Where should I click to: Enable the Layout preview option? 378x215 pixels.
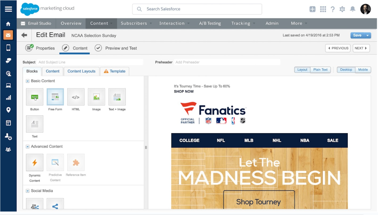[302, 70]
